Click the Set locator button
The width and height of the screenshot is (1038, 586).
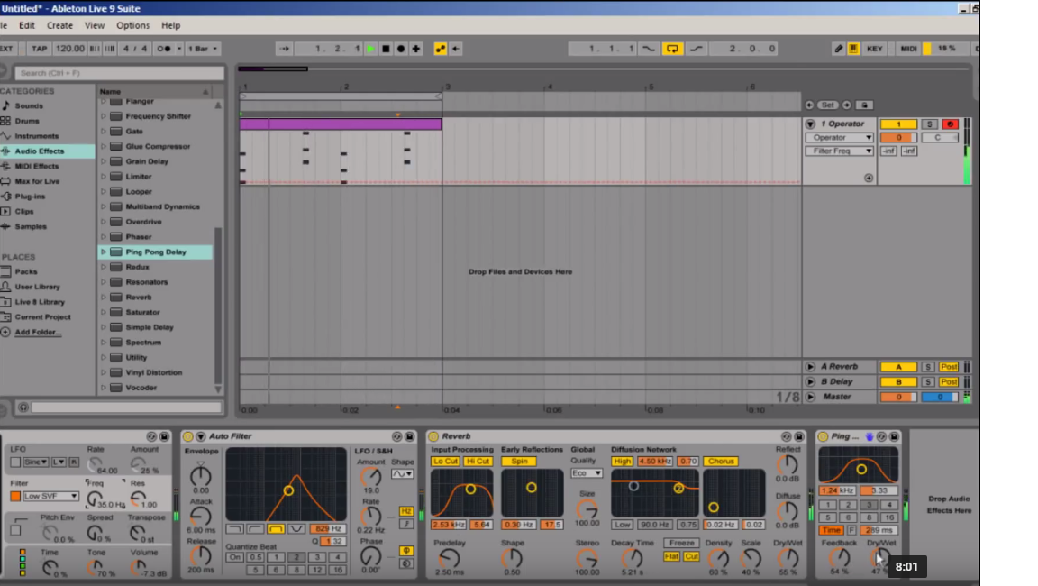click(x=827, y=105)
